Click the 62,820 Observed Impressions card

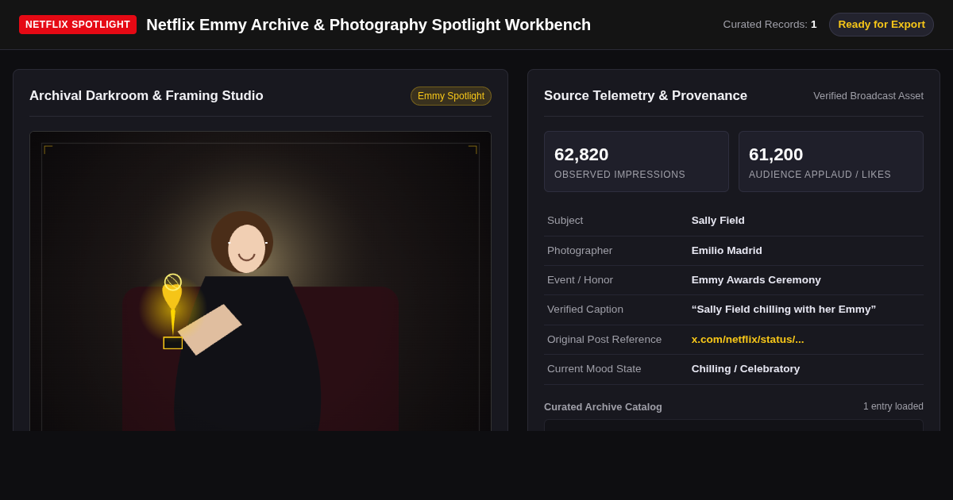(636, 162)
